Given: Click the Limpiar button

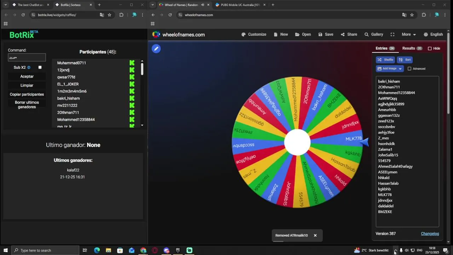Looking at the screenshot, I should pos(27,85).
